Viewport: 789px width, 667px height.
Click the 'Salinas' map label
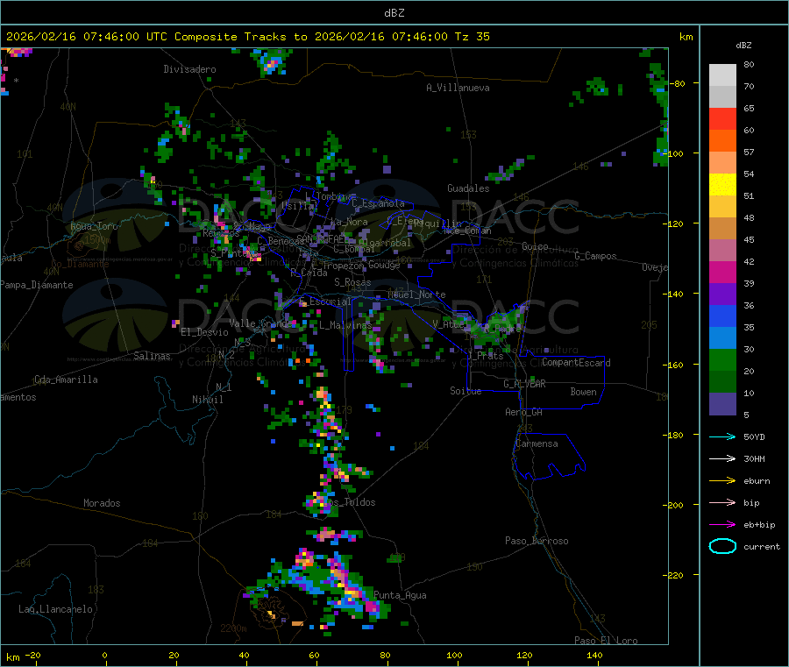pyautogui.click(x=152, y=356)
